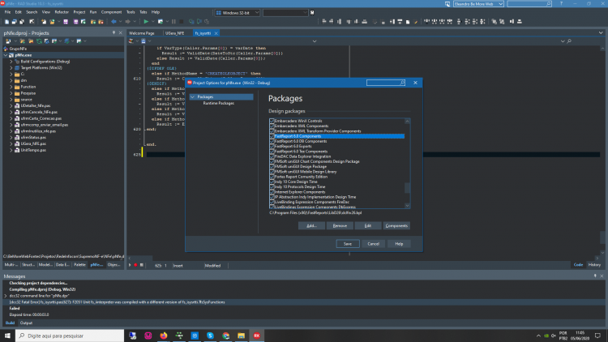Open the Windows 32-bit platform dropdown

coord(238,13)
